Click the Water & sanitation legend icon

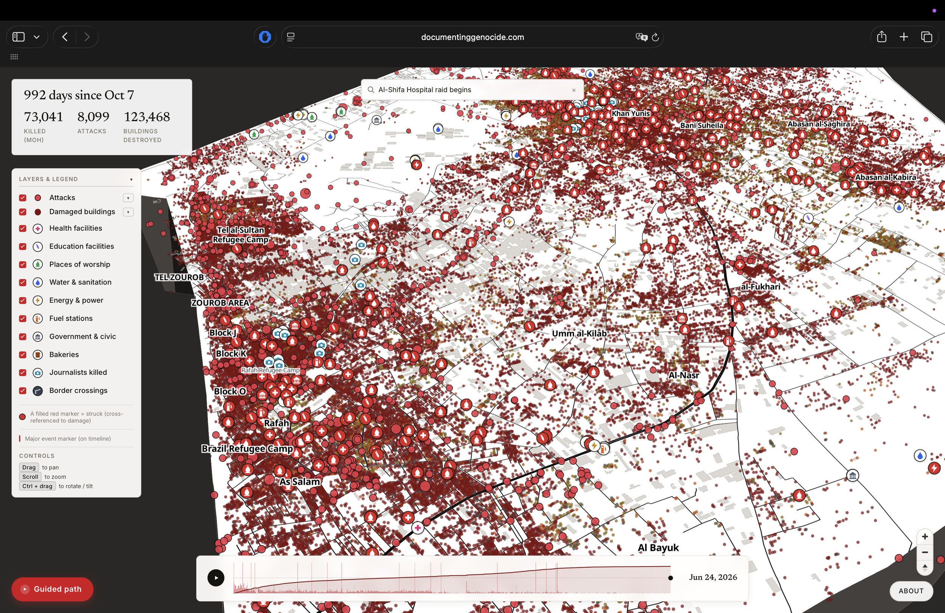38,282
